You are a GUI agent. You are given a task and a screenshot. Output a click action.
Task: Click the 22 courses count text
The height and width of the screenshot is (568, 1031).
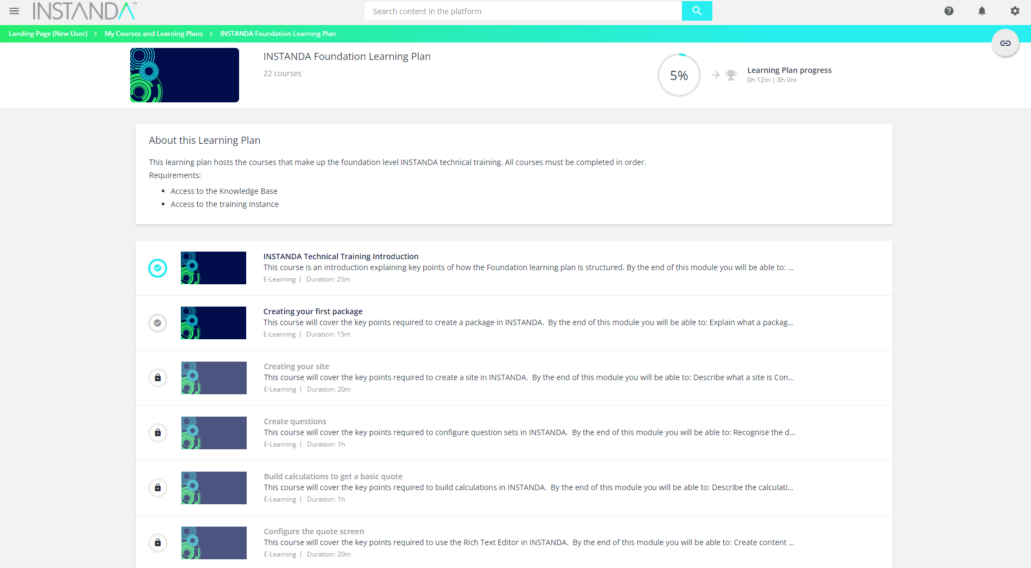click(x=282, y=74)
